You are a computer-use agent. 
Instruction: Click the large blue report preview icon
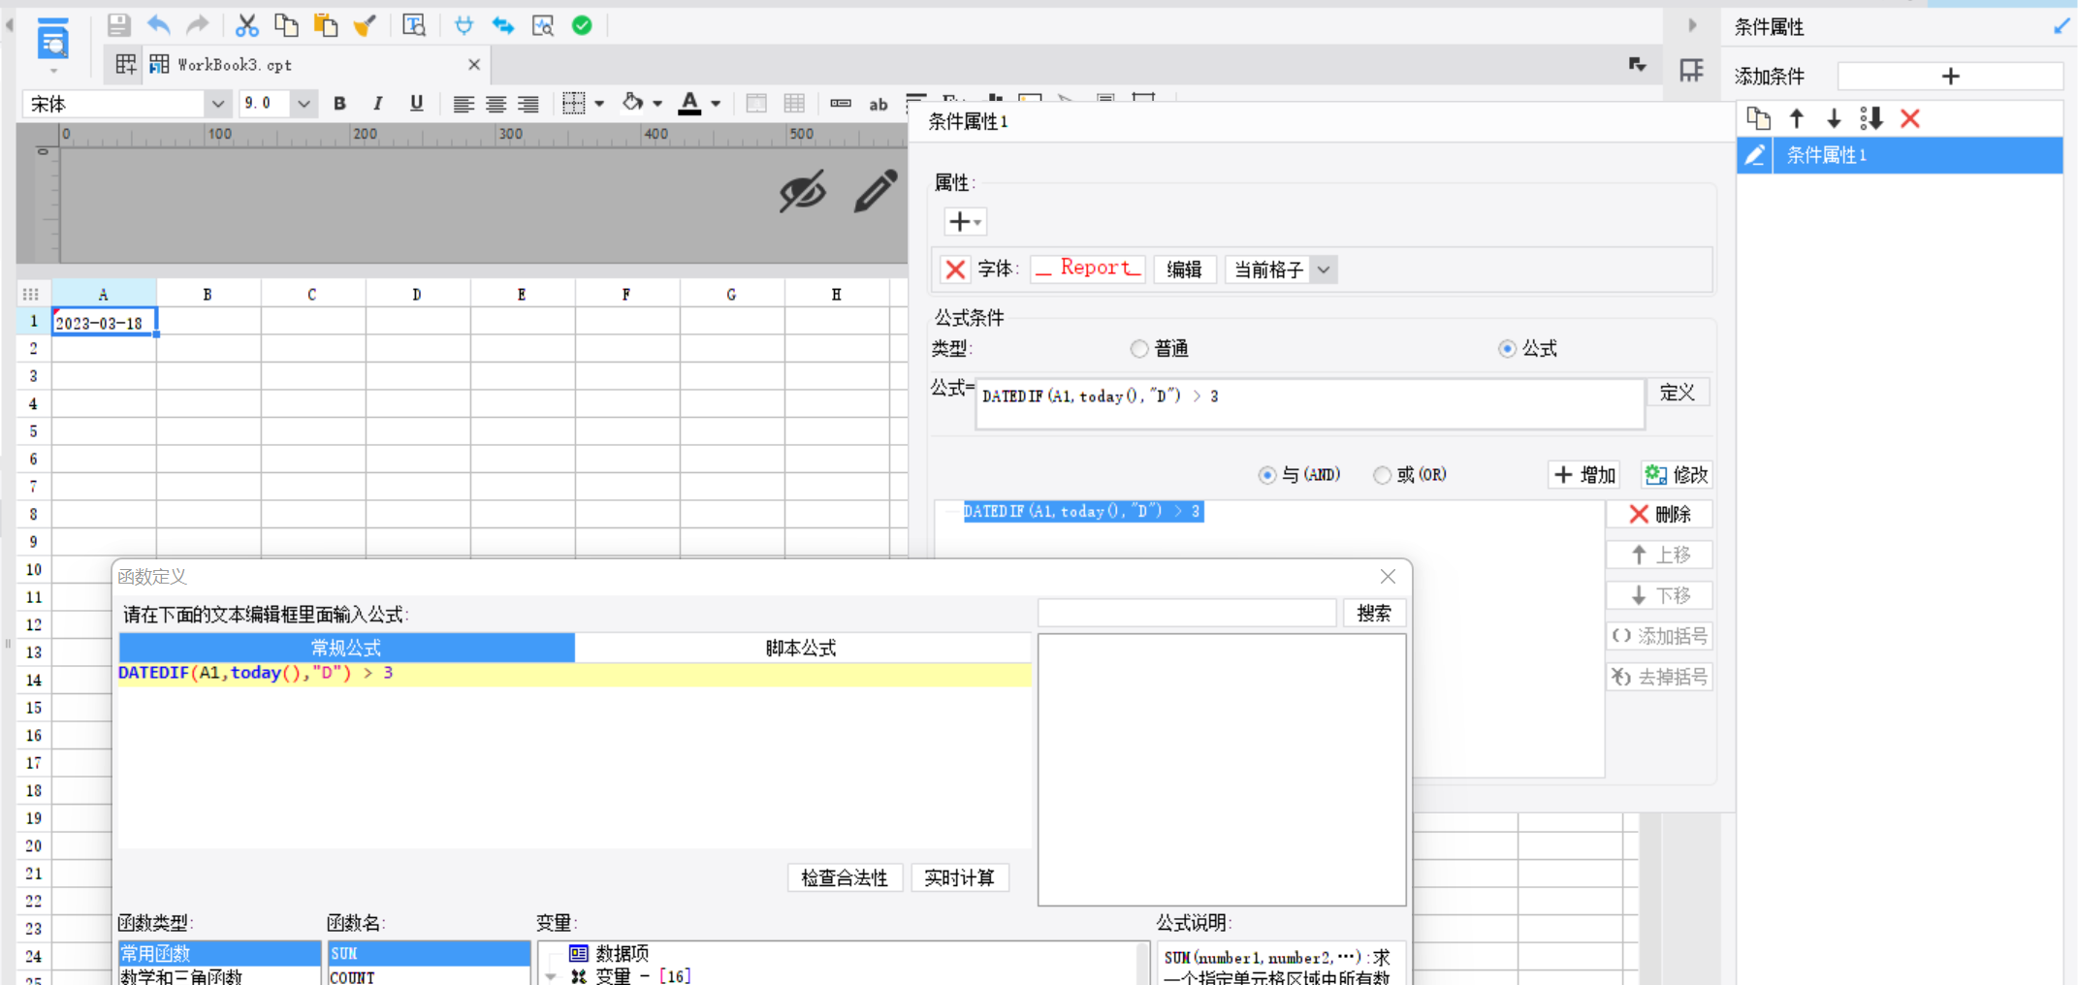(x=52, y=39)
